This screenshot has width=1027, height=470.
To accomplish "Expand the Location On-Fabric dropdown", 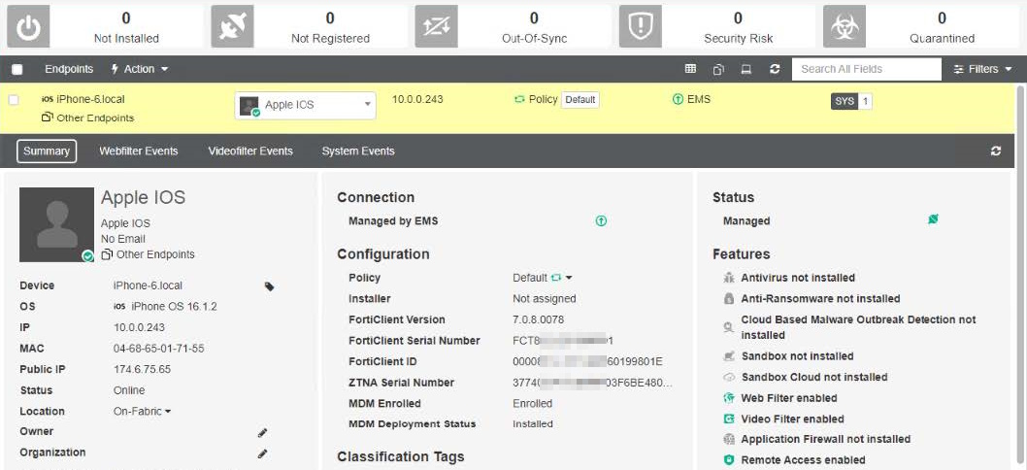I will coord(142,411).
